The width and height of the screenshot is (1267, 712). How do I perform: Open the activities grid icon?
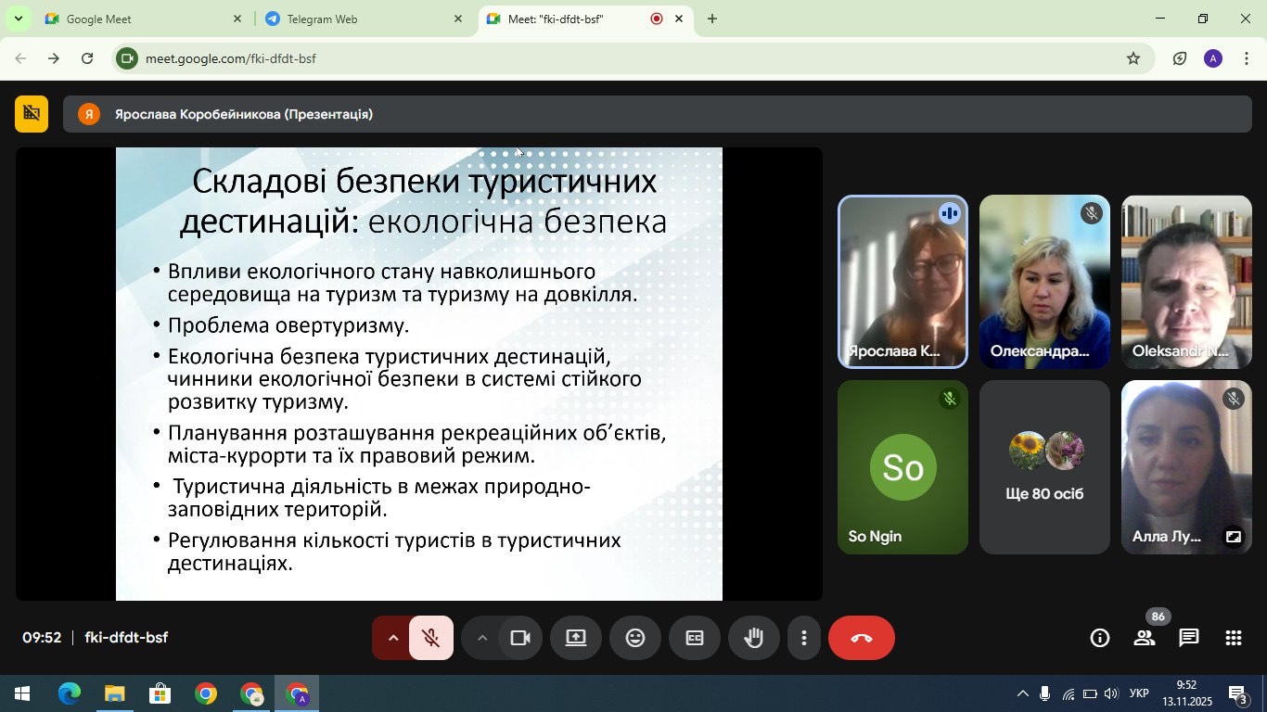[x=1234, y=638]
